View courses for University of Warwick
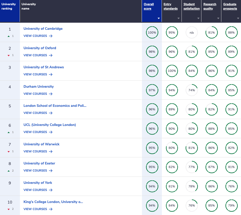 coord(38,152)
